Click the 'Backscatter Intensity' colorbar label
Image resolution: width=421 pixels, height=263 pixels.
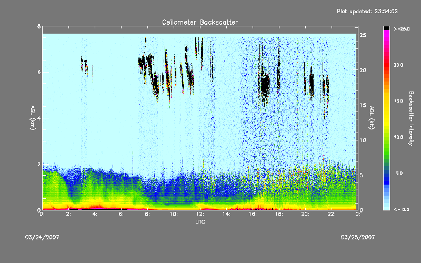tap(411, 118)
